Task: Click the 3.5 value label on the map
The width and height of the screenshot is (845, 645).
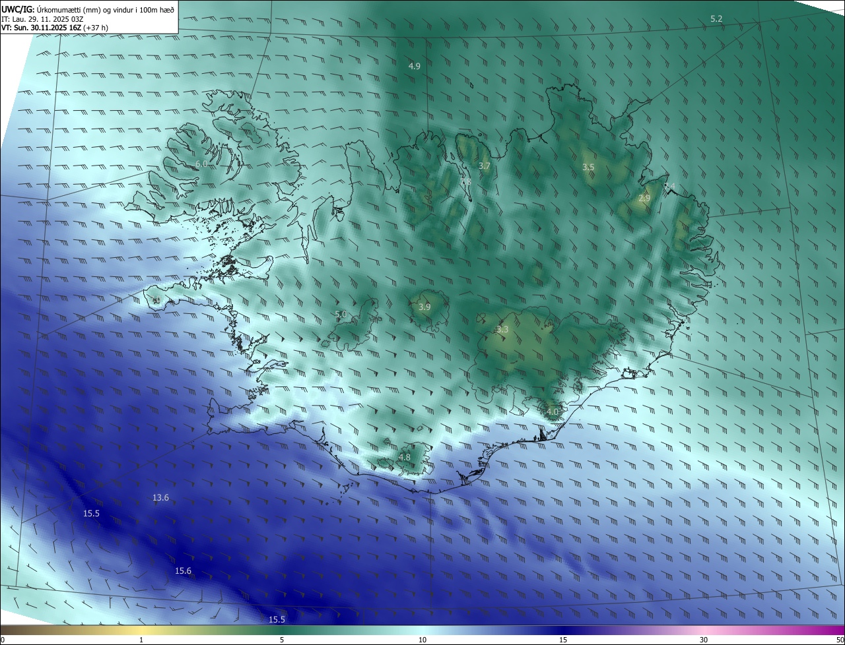Action: coord(588,168)
